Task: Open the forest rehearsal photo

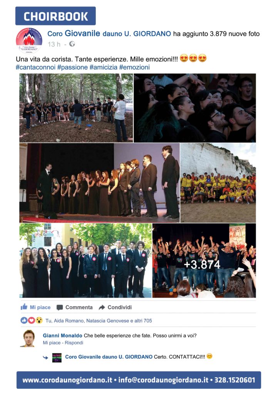Action: pyautogui.click(x=76, y=108)
